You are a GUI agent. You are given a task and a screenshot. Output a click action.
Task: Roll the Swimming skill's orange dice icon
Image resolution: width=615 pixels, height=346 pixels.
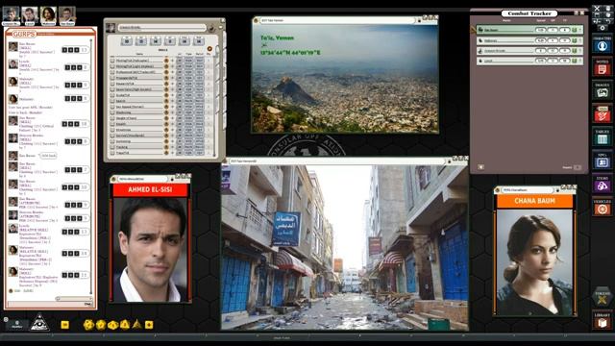166,141
